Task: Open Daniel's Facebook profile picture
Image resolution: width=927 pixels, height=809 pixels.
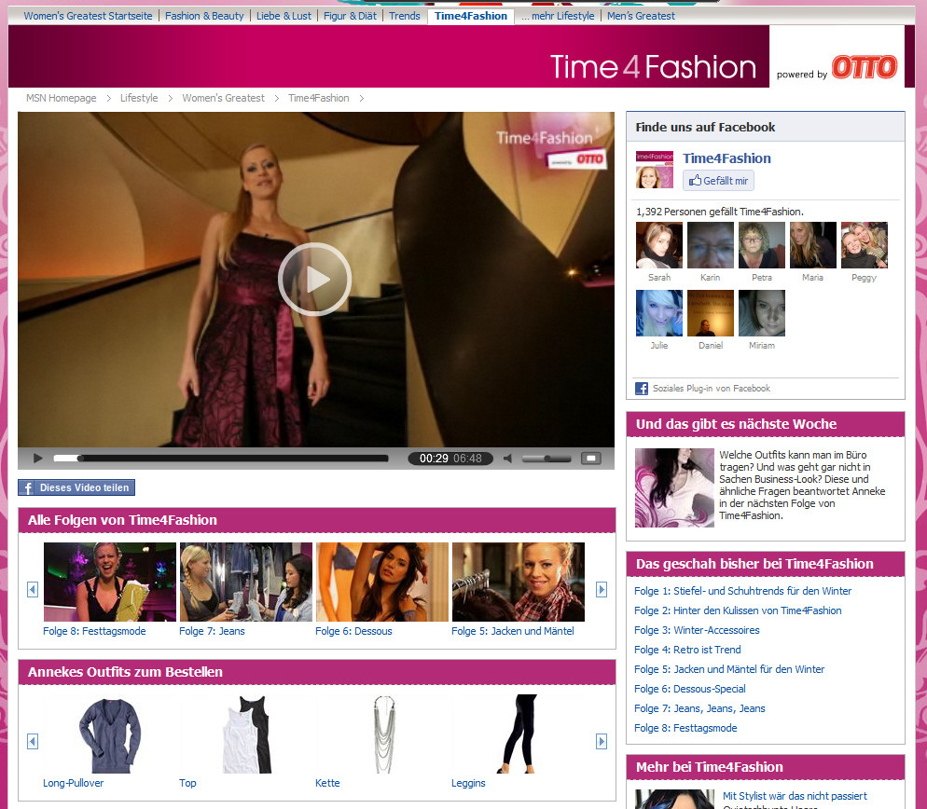Action: click(x=711, y=313)
